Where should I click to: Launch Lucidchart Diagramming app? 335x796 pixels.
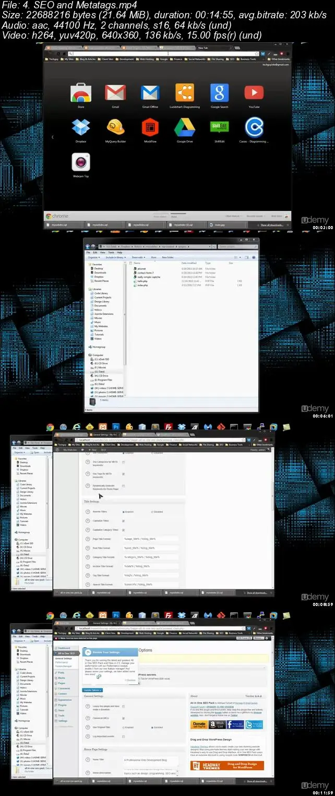tap(185, 93)
